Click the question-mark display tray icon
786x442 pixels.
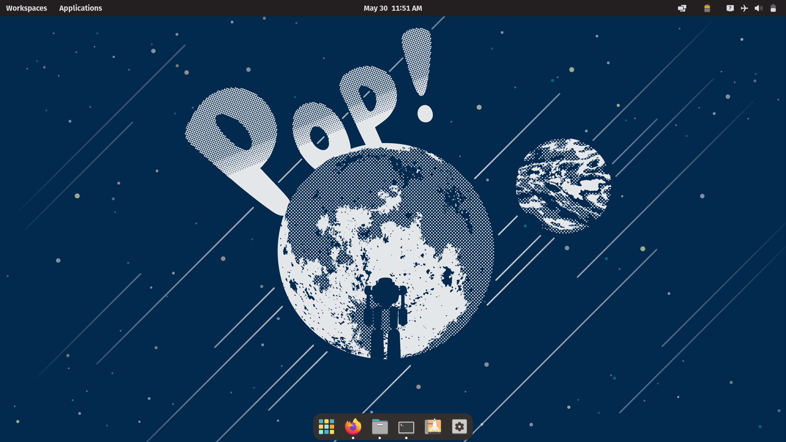pyautogui.click(x=730, y=8)
